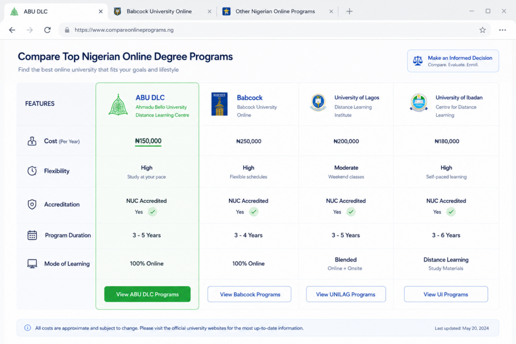516x344 pixels.
Task: Click 'Online + Onsite' text
Action: [x=345, y=268]
